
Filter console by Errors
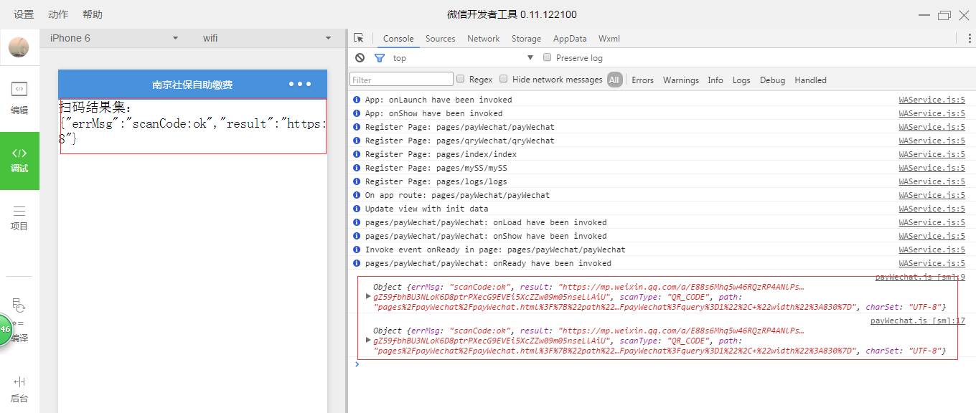[642, 80]
